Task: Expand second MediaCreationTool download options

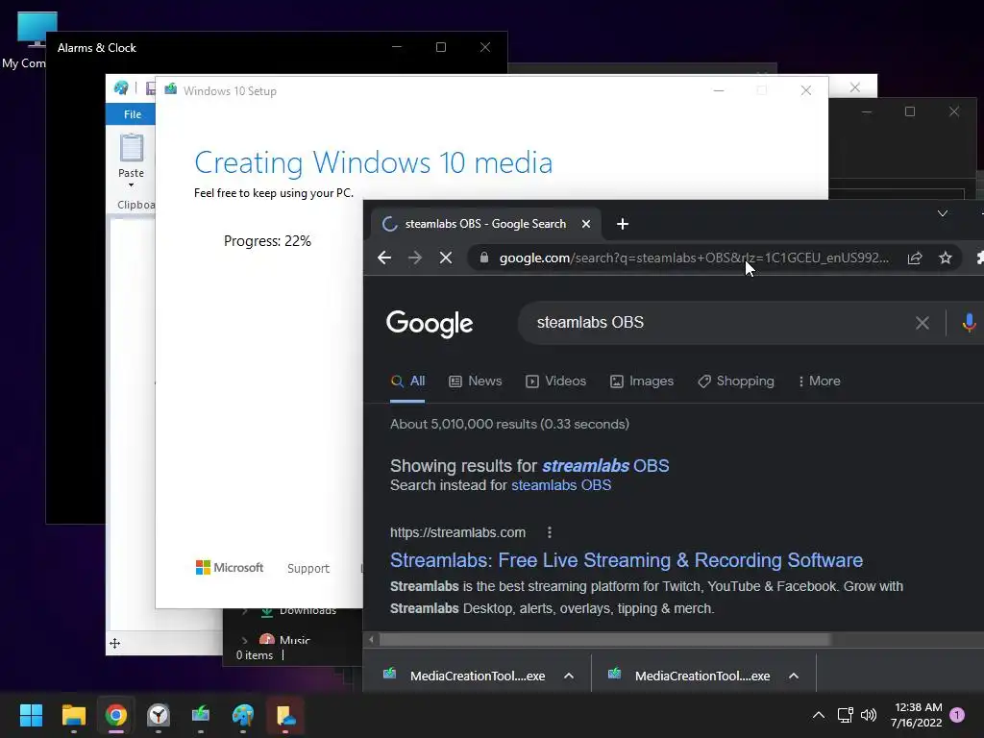Action: pyautogui.click(x=793, y=676)
